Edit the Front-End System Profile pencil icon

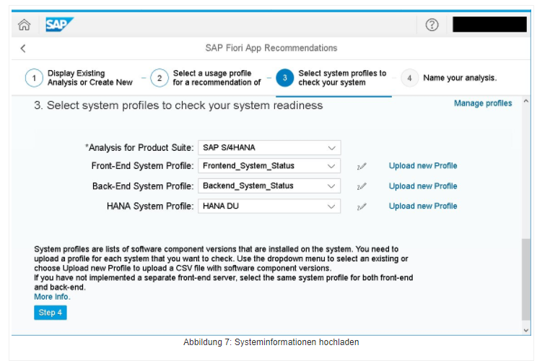[362, 166]
